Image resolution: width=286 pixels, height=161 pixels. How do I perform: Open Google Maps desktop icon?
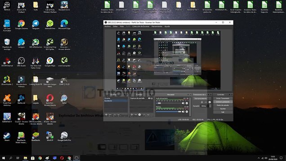point(50,62)
